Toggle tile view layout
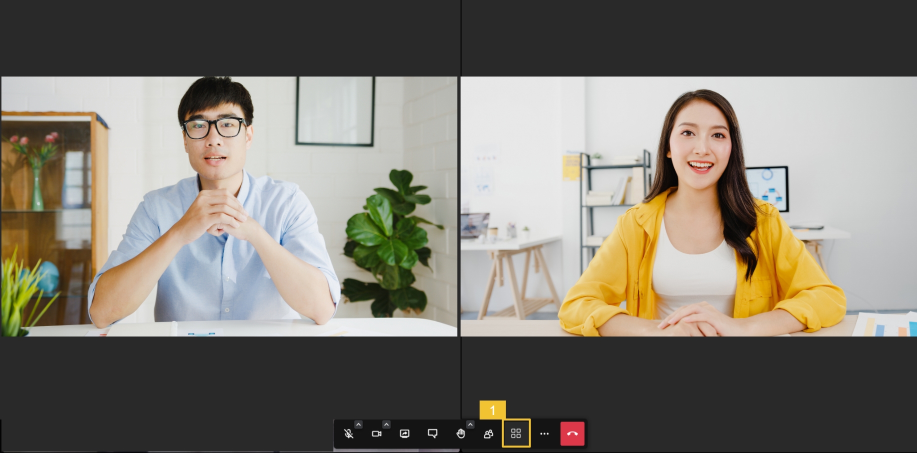917x453 pixels. click(516, 433)
